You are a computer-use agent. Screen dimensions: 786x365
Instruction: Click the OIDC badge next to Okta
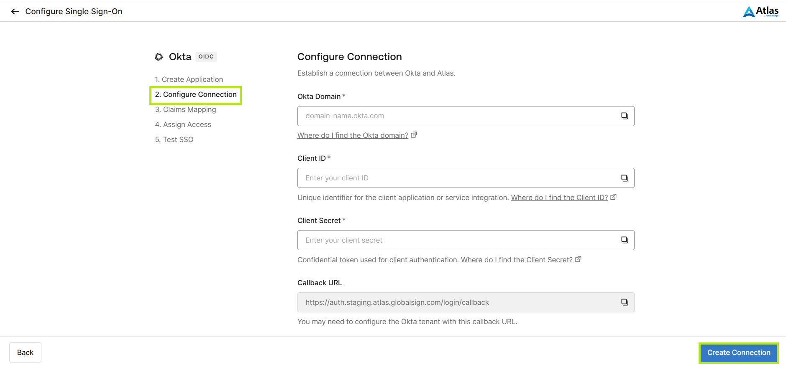pyautogui.click(x=206, y=57)
